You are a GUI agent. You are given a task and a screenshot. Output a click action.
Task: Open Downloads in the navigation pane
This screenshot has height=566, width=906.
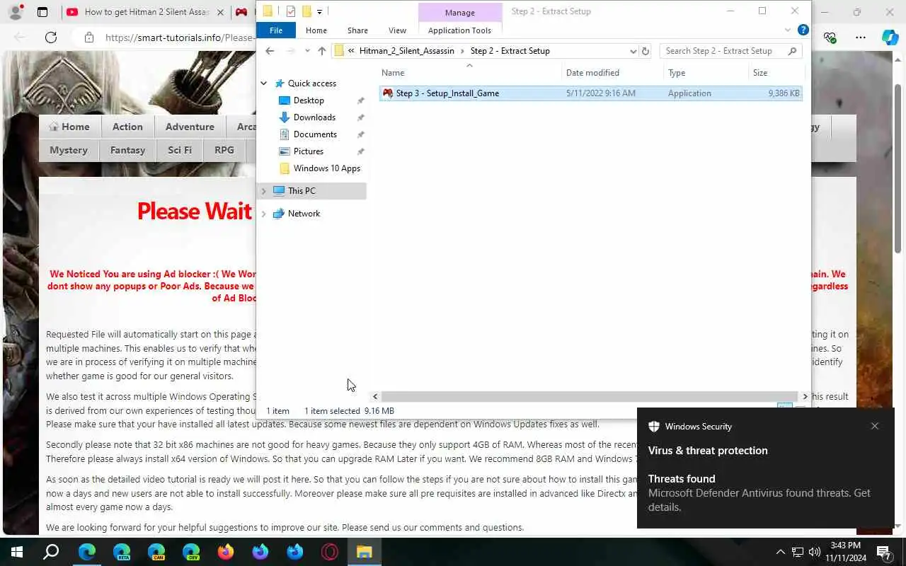314,117
